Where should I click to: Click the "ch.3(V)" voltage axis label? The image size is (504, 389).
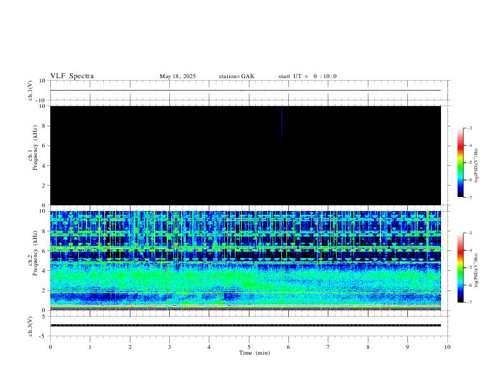[x=30, y=326]
